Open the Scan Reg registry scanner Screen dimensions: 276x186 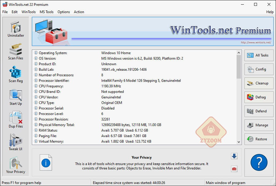click(16, 74)
